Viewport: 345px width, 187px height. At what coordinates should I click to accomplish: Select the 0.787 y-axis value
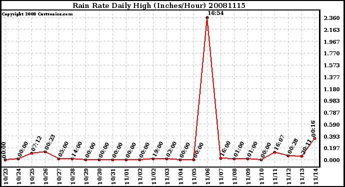331,113
